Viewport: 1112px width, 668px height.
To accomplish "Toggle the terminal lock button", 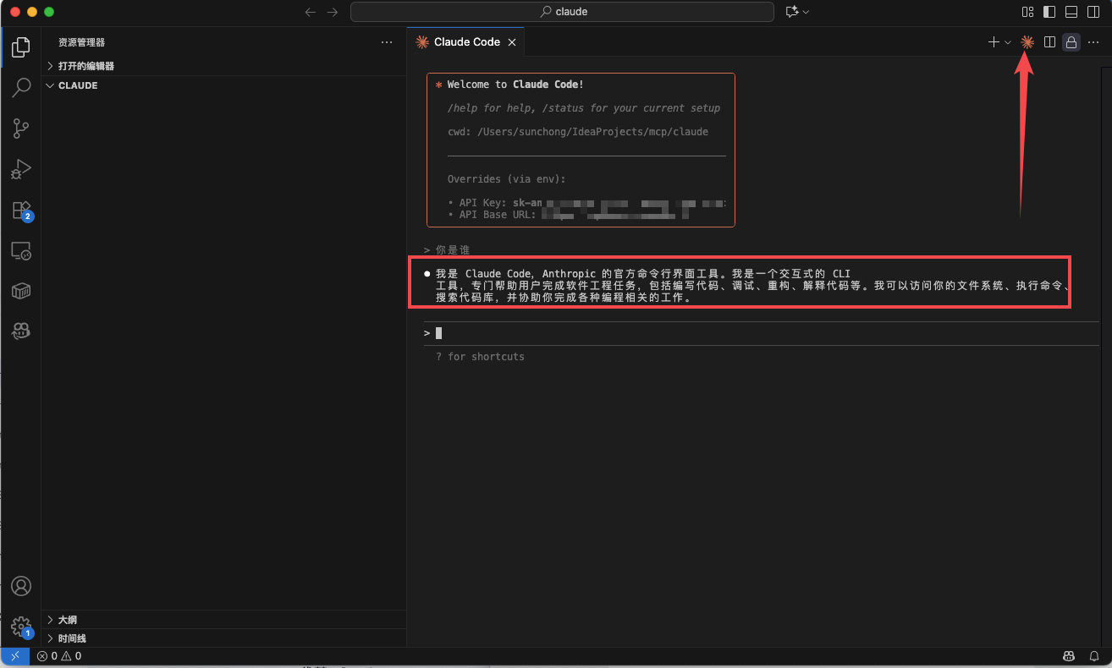I will click(1071, 42).
